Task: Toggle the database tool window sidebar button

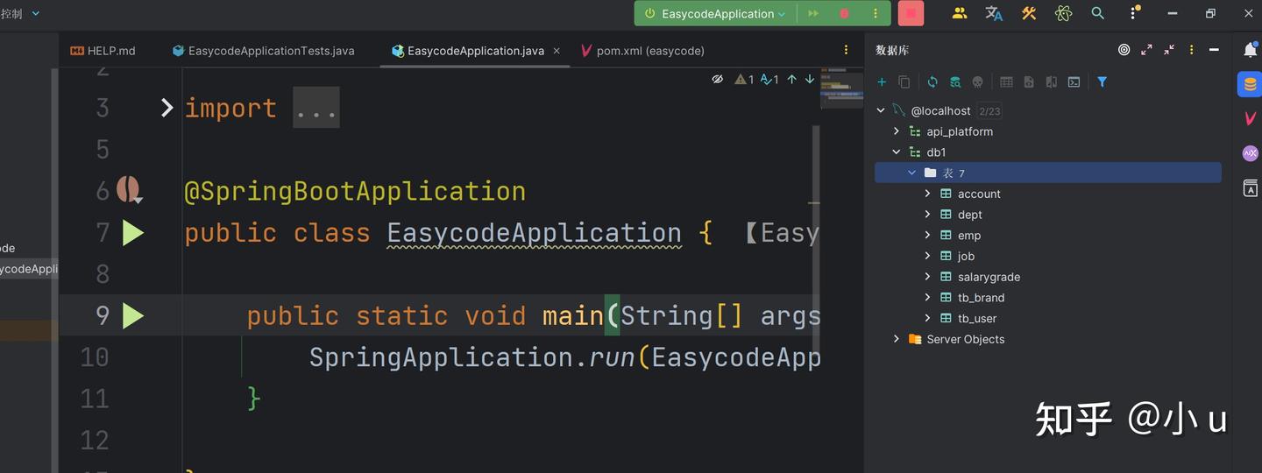Action: click(1250, 84)
